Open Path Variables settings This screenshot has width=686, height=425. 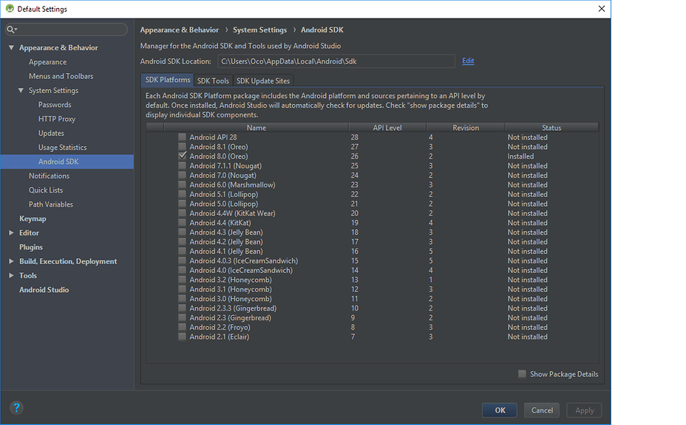click(51, 204)
